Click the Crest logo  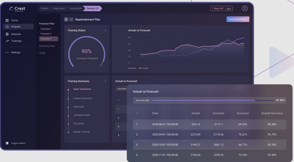pos(17,8)
